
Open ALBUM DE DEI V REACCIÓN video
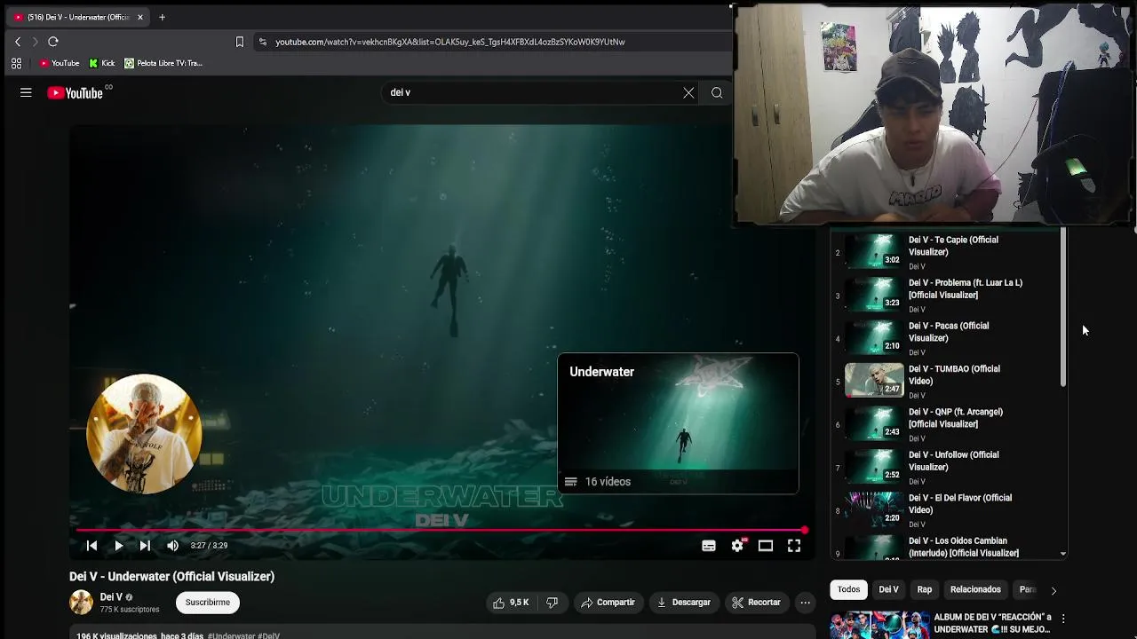[x=942, y=624]
